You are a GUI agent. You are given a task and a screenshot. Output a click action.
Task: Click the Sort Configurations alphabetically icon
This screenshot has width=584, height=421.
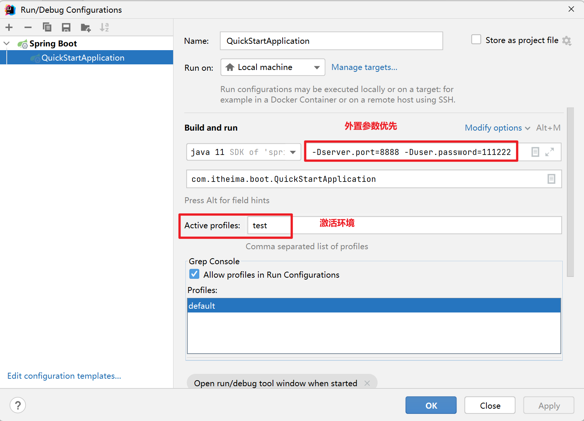coord(104,27)
